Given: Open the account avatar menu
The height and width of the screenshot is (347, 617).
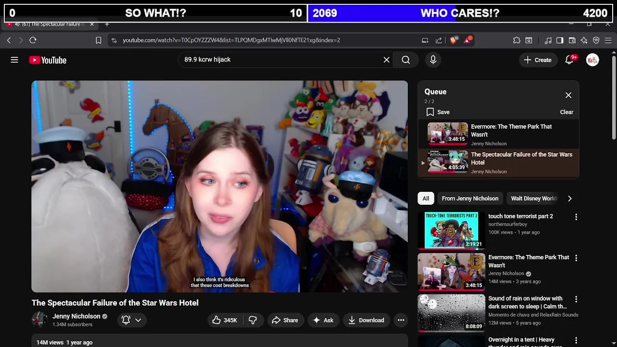Looking at the screenshot, I should point(592,60).
